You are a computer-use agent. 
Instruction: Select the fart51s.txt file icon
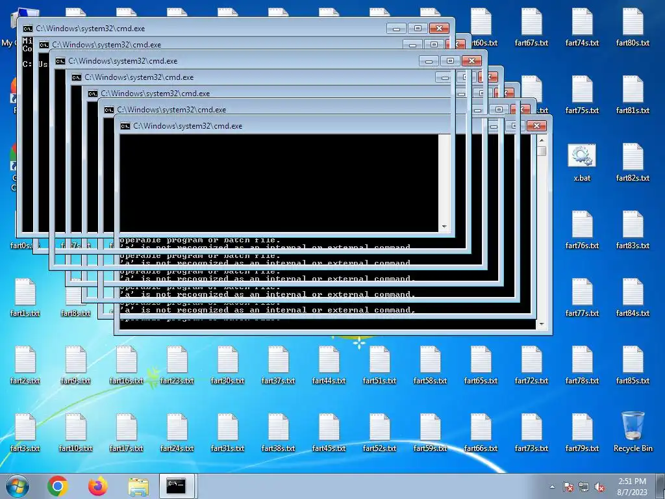point(379,365)
